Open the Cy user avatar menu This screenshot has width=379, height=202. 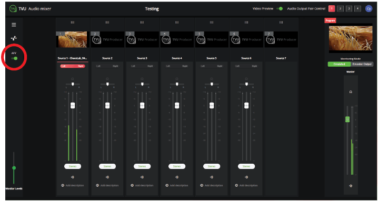tap(369, 9)
